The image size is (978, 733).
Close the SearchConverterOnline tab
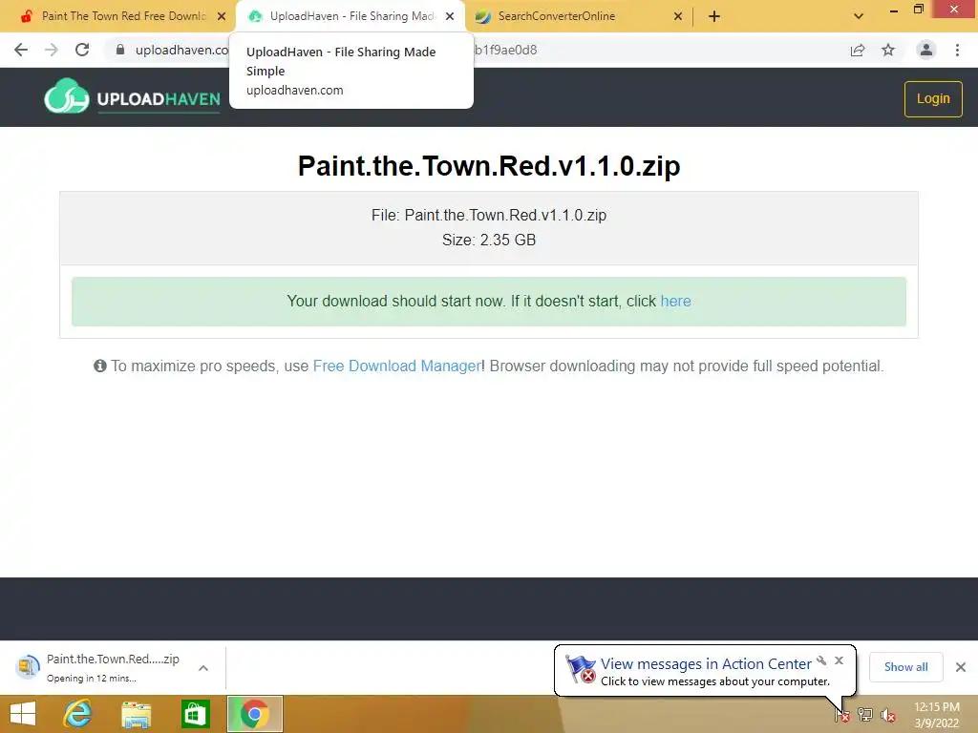tap(678, 16)
